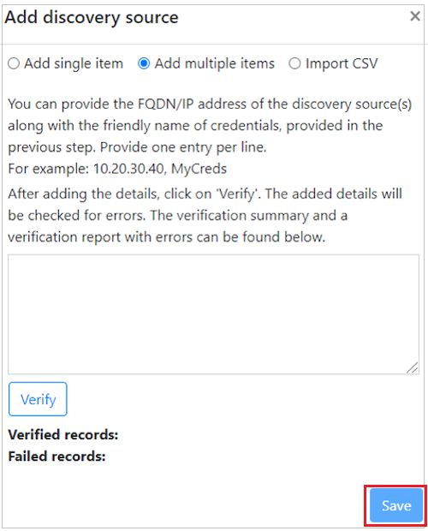The height and width of the screenshot is (531, 428).
Task: Click the example line with 10.20.30.40, MyCreds
Action: tap(117, 169)
